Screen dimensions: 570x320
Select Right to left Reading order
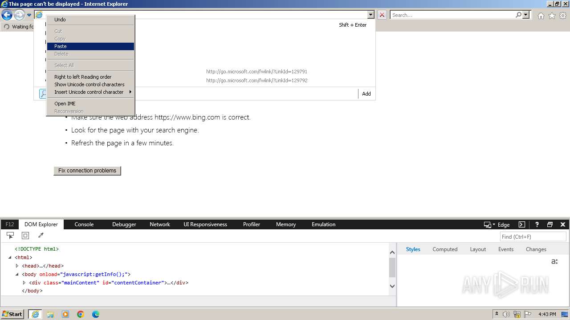coord(91,77)
